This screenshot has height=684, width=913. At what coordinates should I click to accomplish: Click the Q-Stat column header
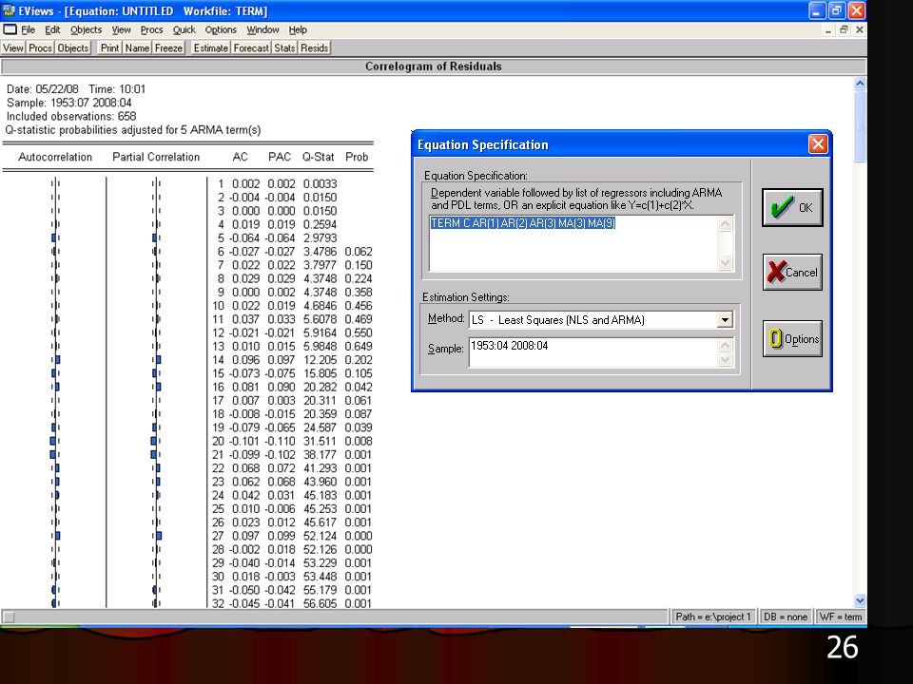click(319, 157)
